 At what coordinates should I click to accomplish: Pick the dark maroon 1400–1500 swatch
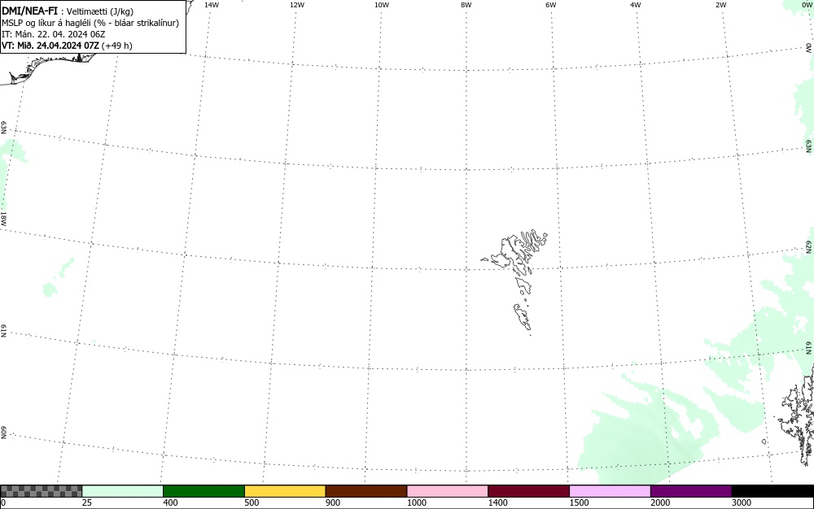tap(528, 491)
